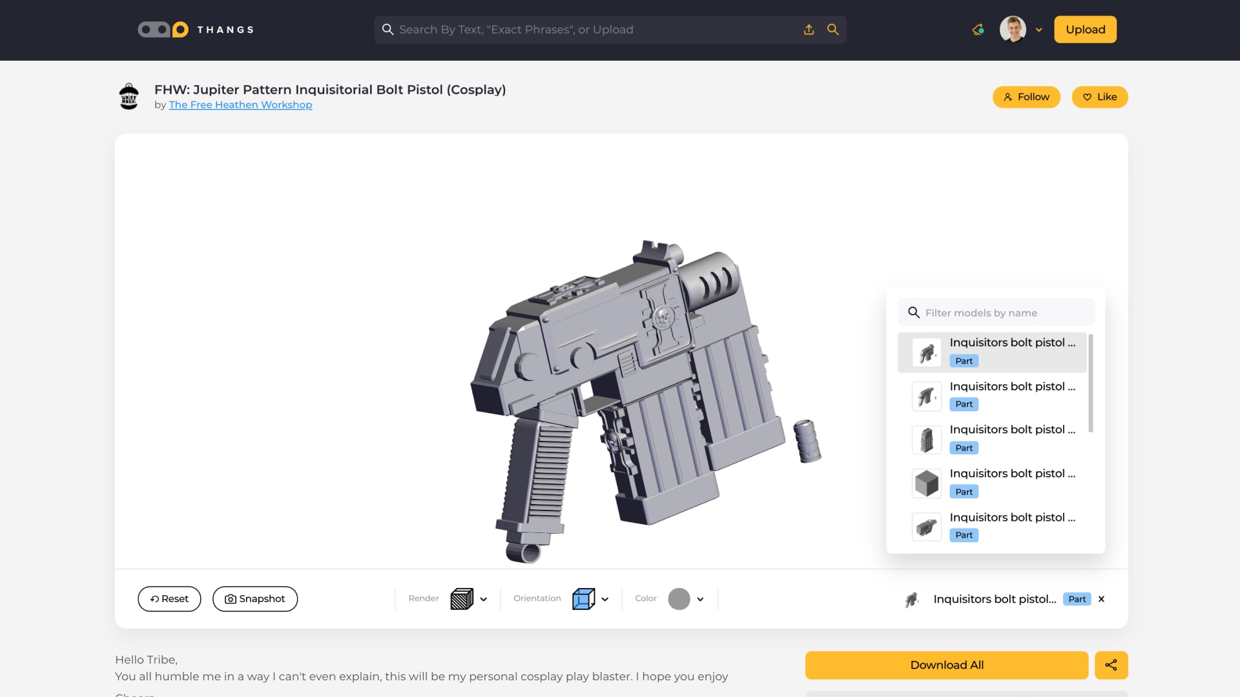Screen dimensions: 1240x697
Task: Open the share icon beside Download All
Action: [1111, 665]
